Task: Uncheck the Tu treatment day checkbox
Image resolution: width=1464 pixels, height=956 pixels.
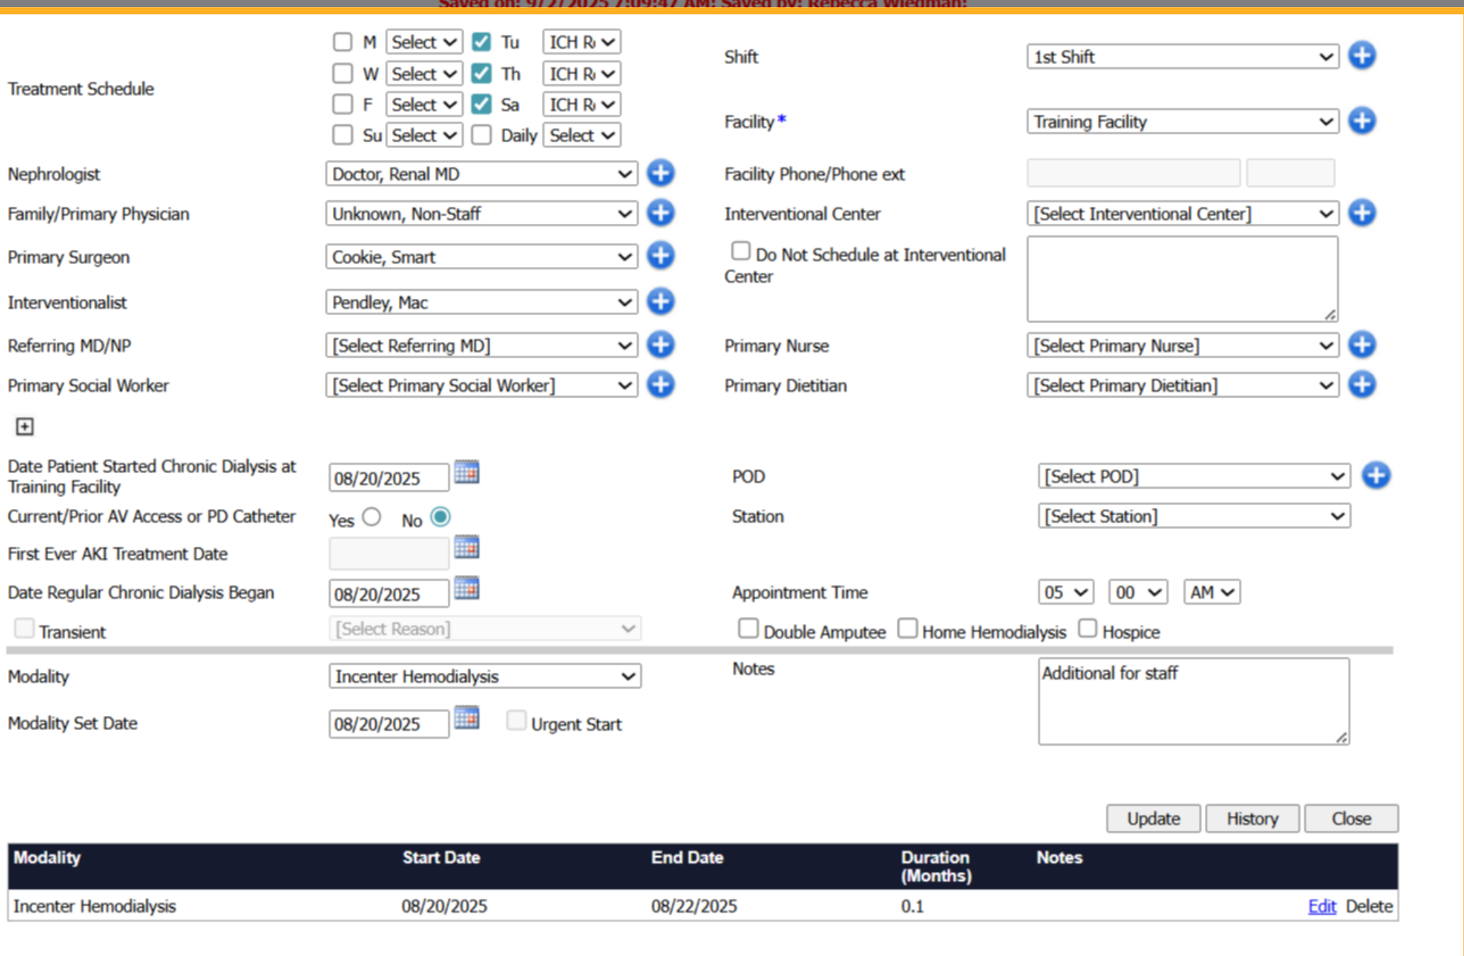Action: click(x=482, y=42)
